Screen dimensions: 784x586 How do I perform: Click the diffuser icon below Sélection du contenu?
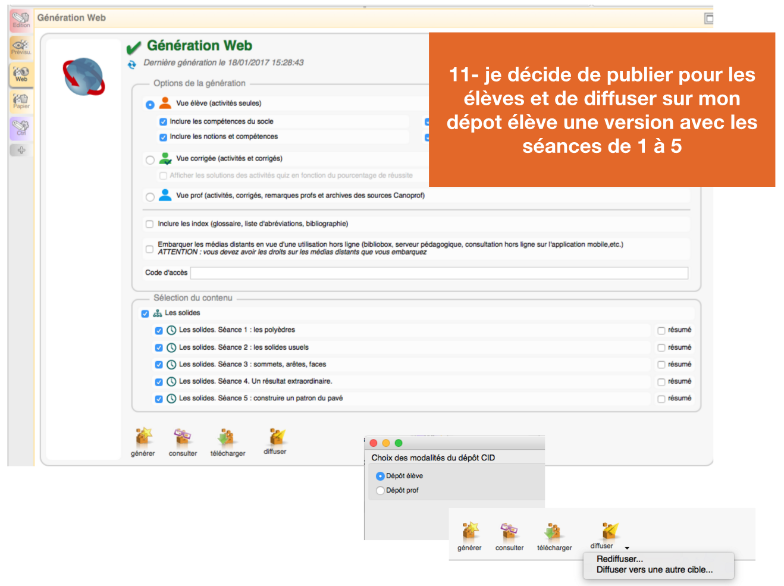click(x=275, y=441)
